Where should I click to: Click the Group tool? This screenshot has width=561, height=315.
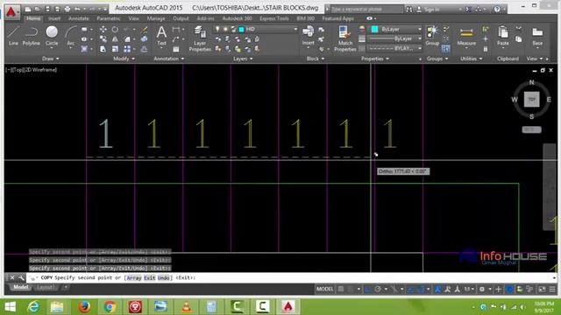click(432, 36)
